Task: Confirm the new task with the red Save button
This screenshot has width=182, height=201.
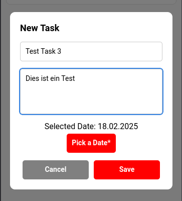Action: [x=127, y=170]
